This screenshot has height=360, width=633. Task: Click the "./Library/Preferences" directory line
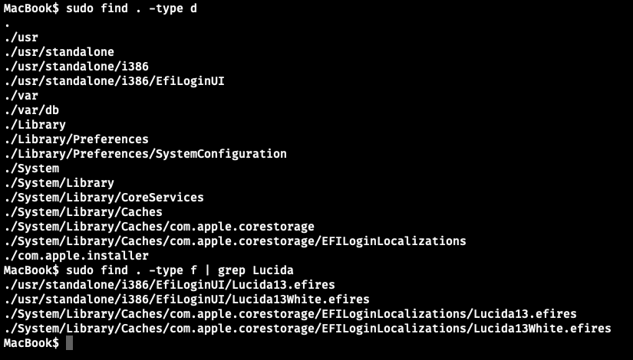[x=76, y=139]
